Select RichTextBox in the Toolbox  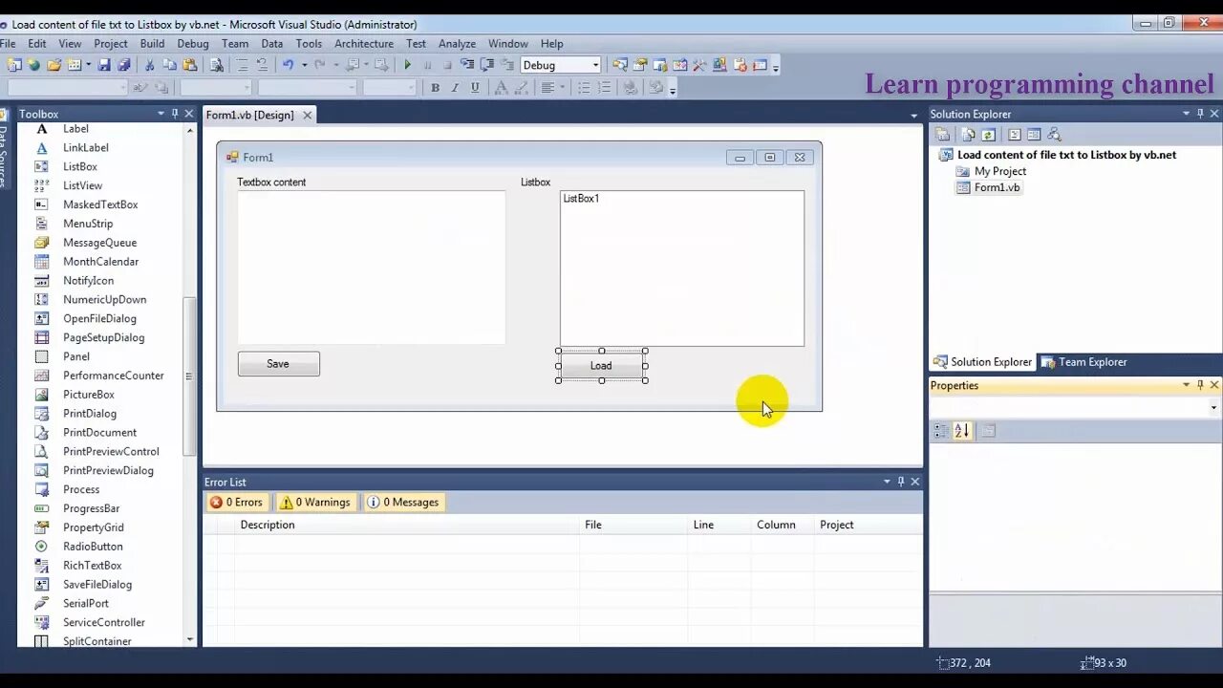93,566
